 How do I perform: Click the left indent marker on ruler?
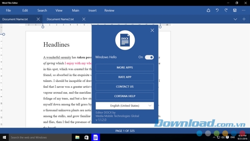(43, 27)
